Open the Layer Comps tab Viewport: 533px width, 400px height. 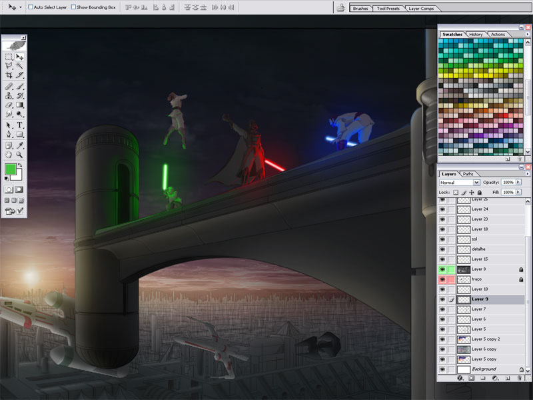click(421, 9)
